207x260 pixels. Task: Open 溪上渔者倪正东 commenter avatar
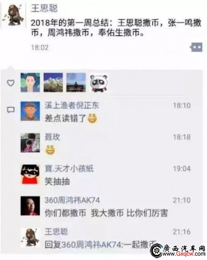pyautogui.click(x=30, y=111)
